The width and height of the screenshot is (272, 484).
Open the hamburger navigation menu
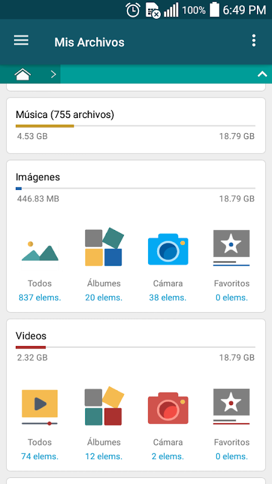[21, 41]
